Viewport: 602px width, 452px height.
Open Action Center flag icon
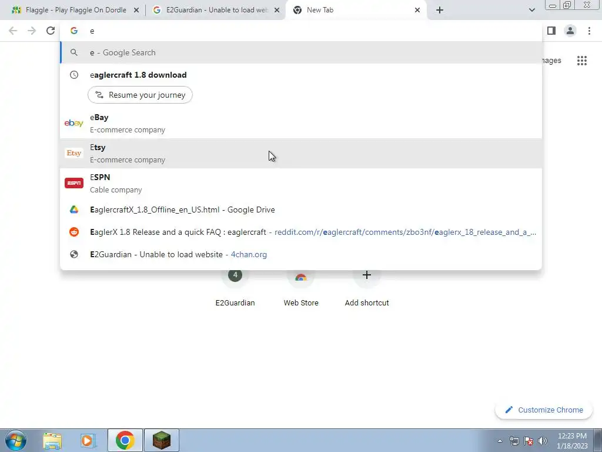point(529,441)
